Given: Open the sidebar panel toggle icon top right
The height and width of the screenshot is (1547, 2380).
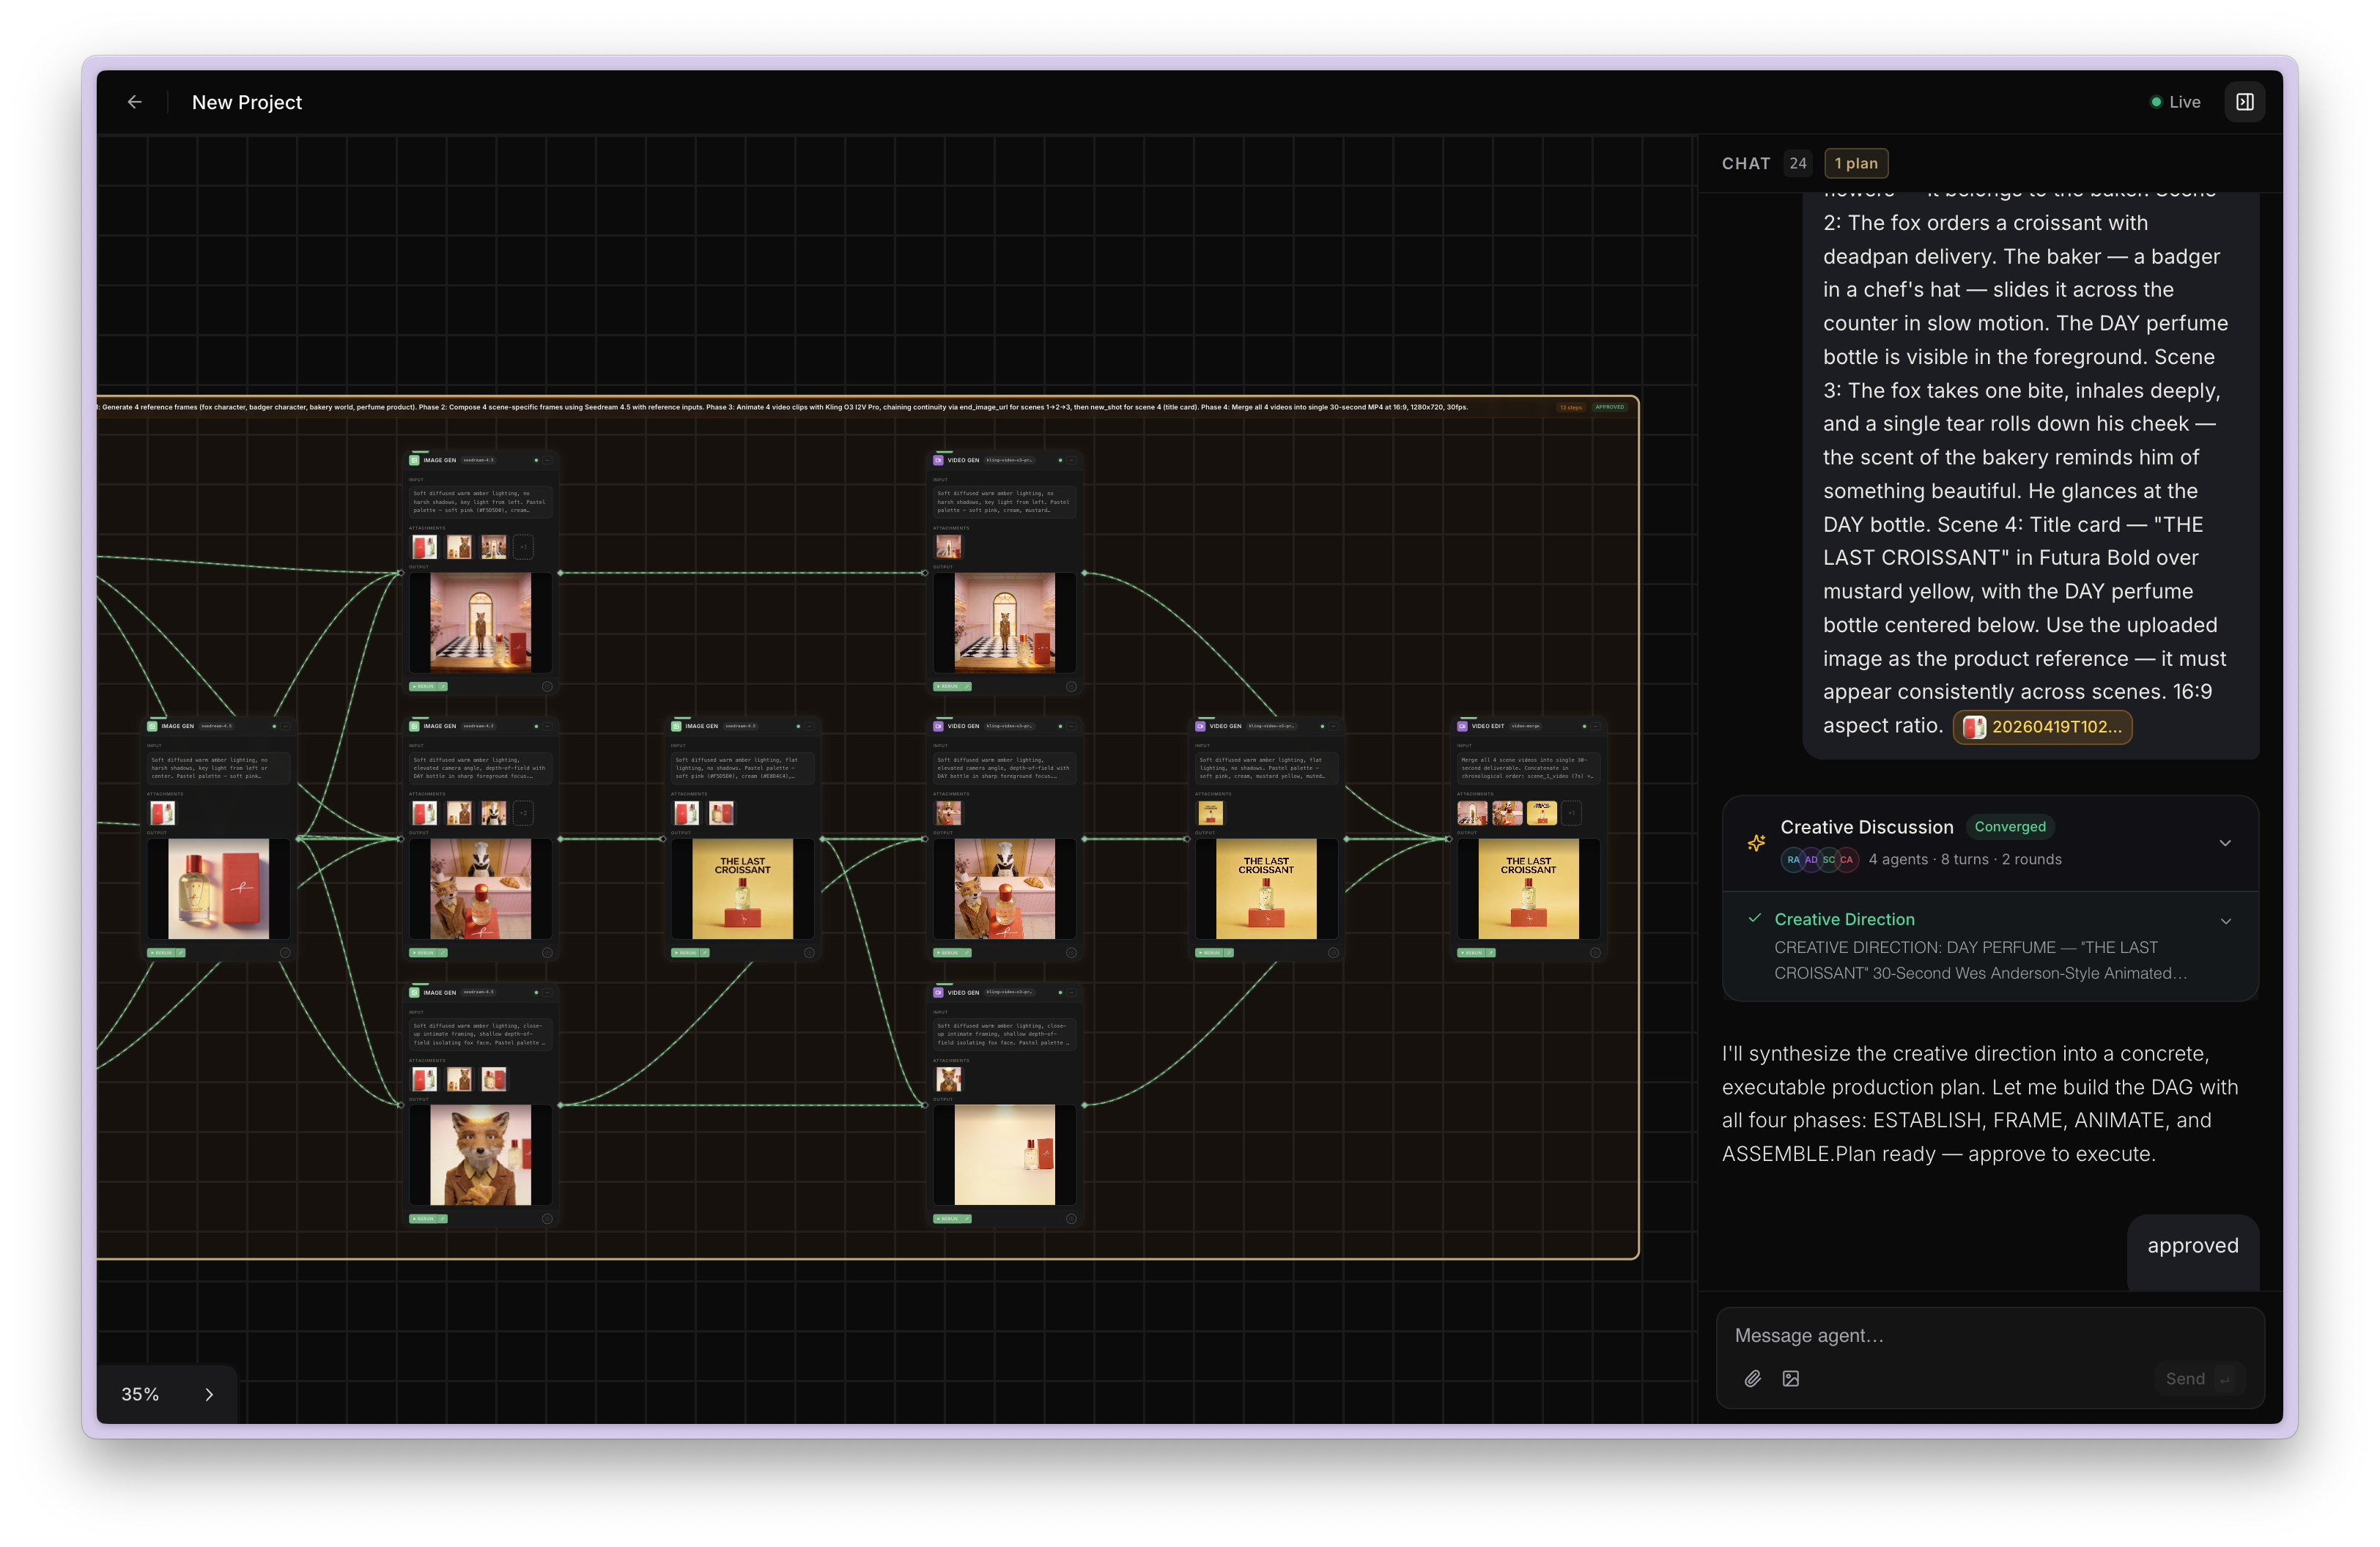Looking at the screenshot, I should 2244,101.
